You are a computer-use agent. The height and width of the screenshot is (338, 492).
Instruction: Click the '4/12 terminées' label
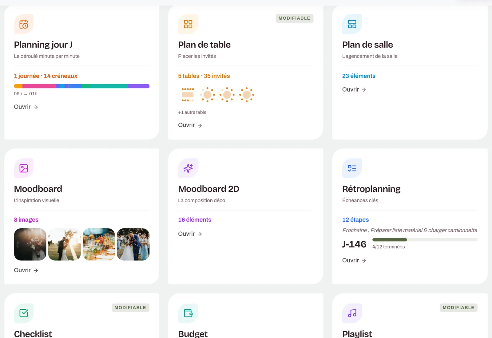[388, 247]
